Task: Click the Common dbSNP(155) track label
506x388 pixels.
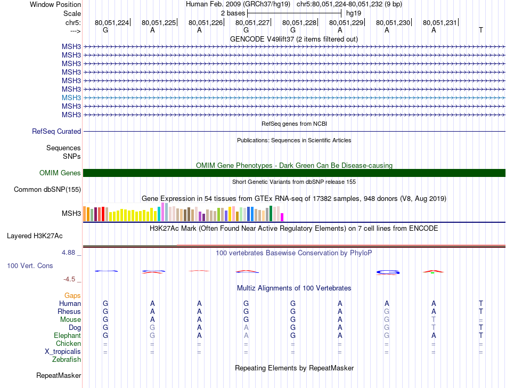Action: pos(47,189)
